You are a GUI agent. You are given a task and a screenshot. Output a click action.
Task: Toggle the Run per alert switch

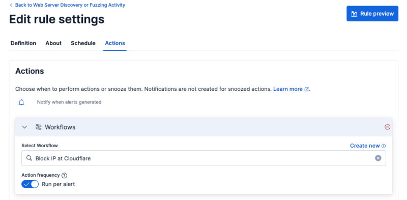pyautogui.click(x=30, y=184)
